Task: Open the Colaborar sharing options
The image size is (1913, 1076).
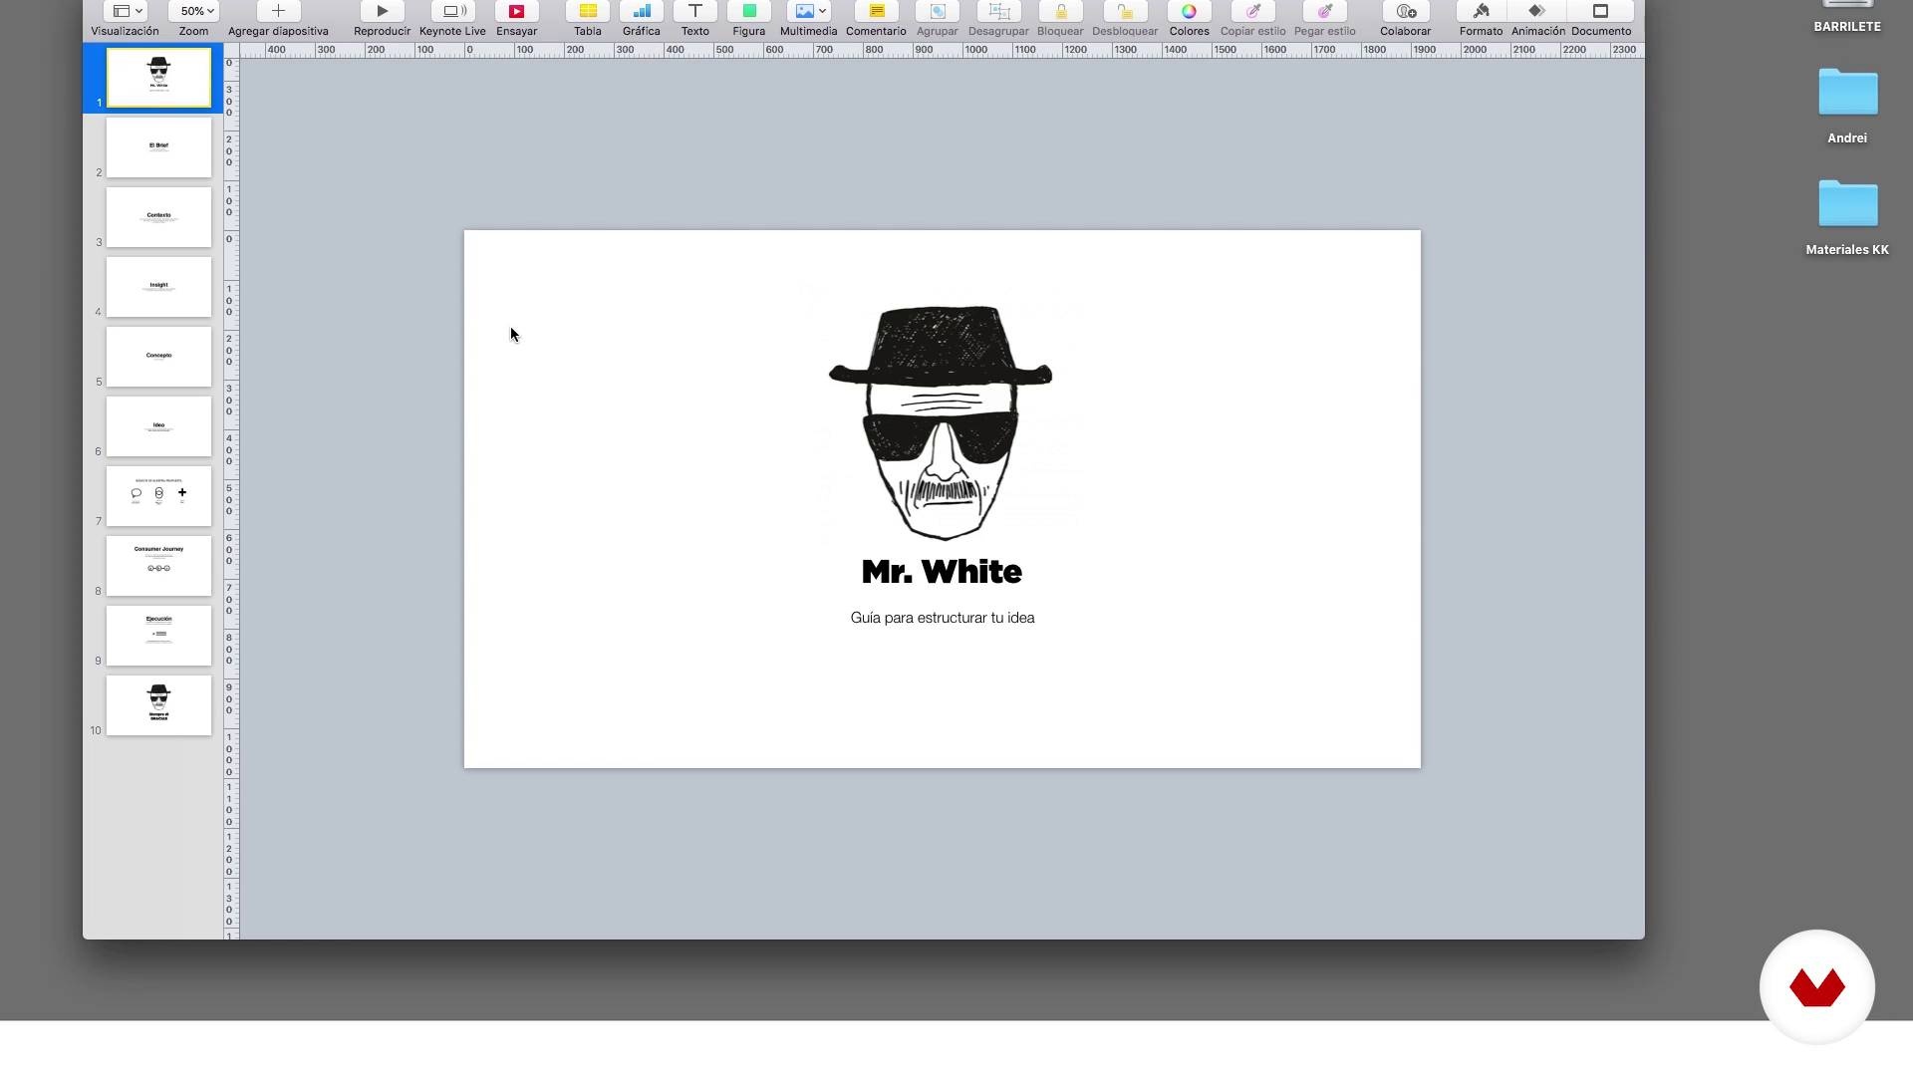Action: pyautogui.click(x=1406, y=12)
